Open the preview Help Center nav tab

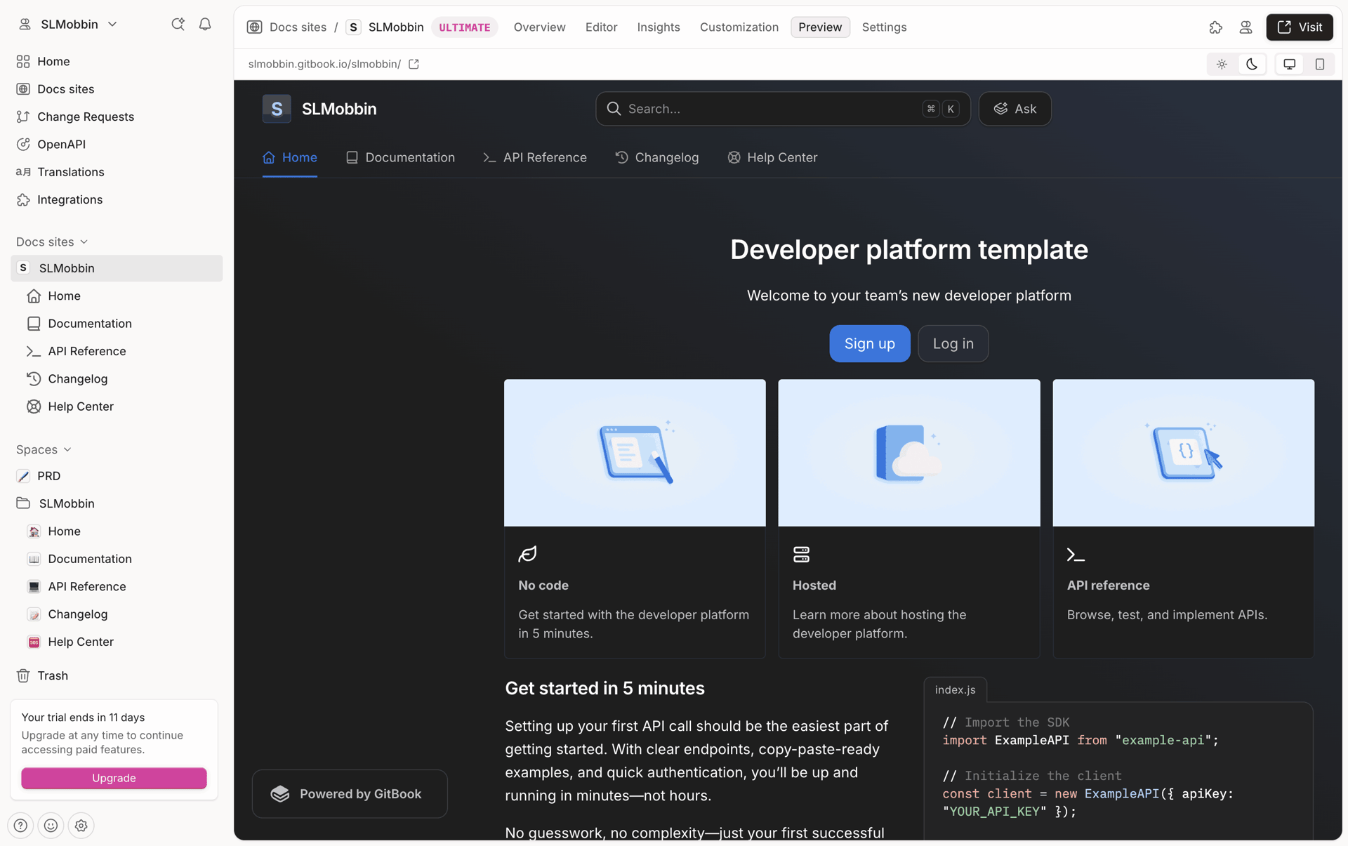click(x=772, y=158)
